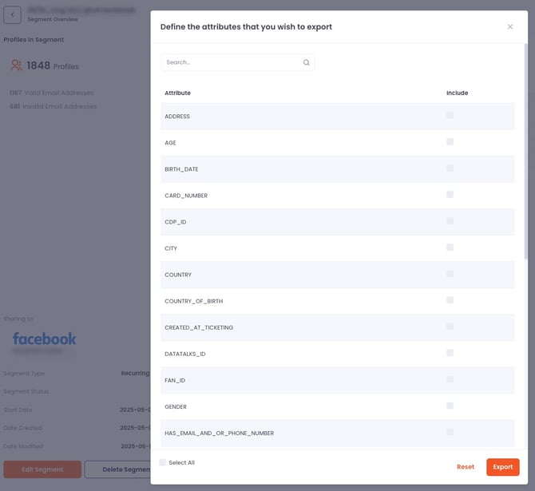Click the profiles people icon

(x=16, y=65)
